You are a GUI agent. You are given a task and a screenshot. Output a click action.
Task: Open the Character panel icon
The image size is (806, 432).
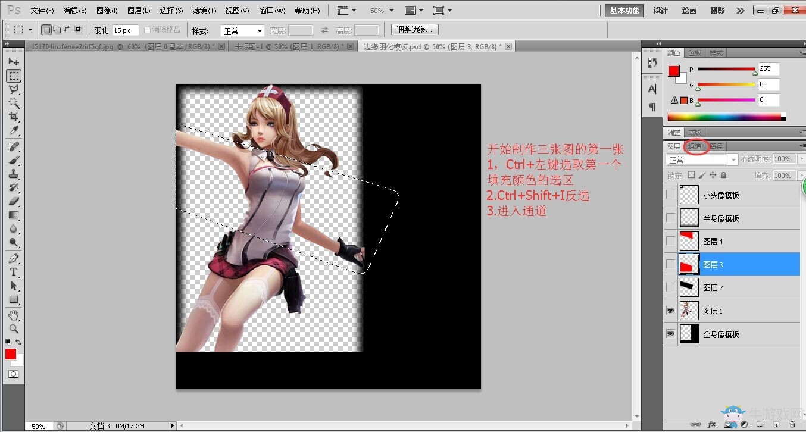[652, 89]
